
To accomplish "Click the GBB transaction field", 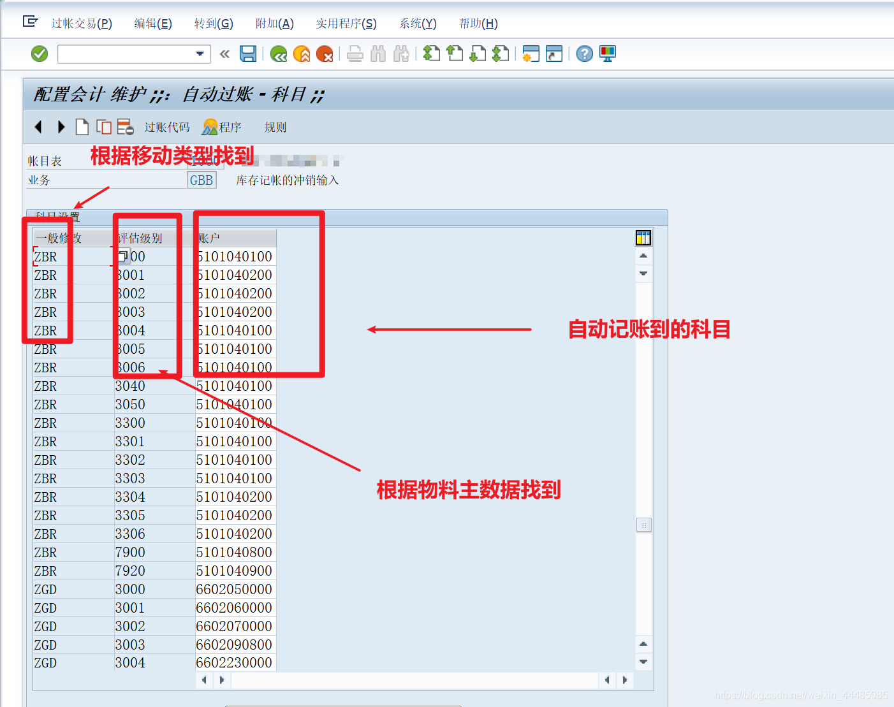I will coord(202,180).
